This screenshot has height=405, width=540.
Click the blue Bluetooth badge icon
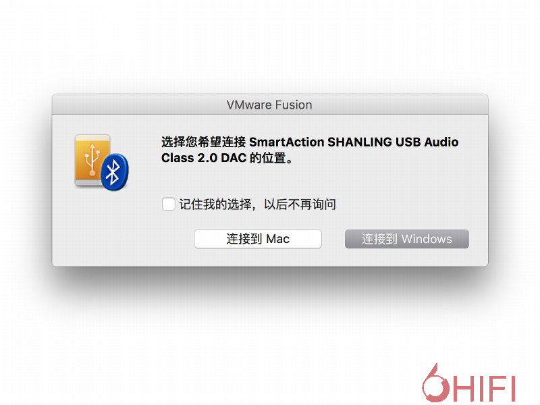click(115, 171)
